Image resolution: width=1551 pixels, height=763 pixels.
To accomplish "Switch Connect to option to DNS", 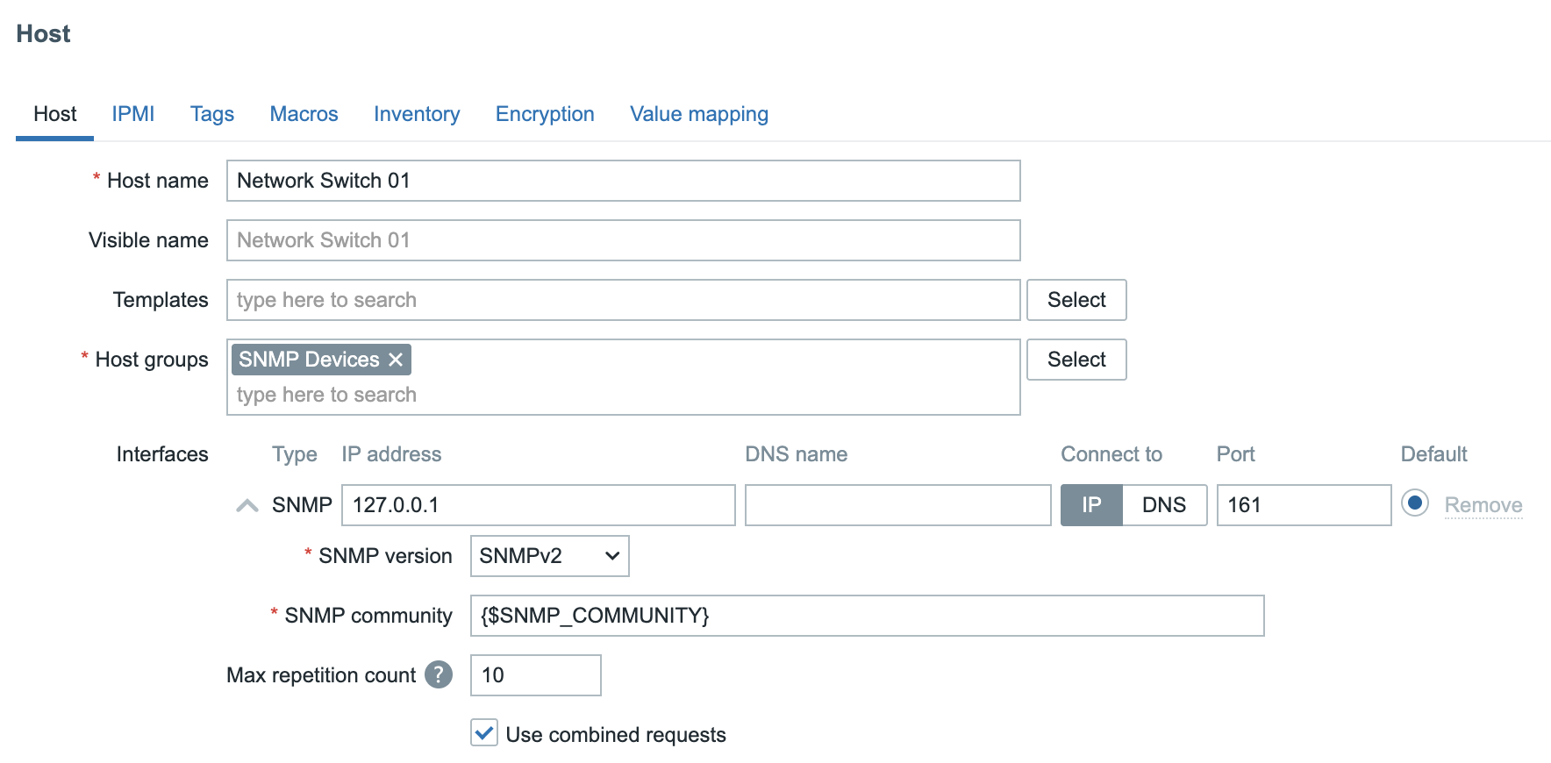I will coord(1163,505).
